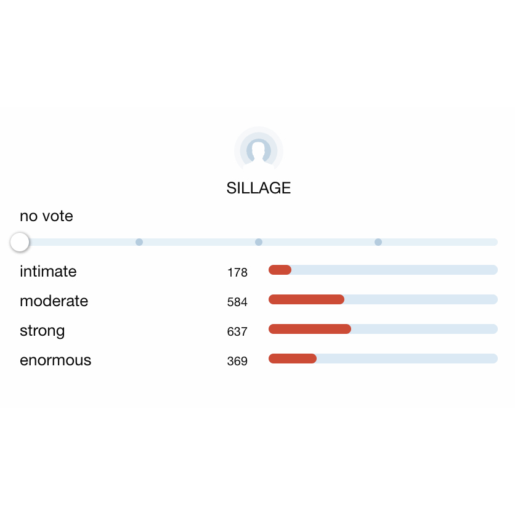Click the intimate label
This screenshot has width=515, height=515.
48,271
